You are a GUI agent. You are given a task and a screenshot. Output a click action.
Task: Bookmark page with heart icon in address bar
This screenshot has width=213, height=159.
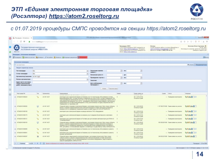click(x=191, y=42)
